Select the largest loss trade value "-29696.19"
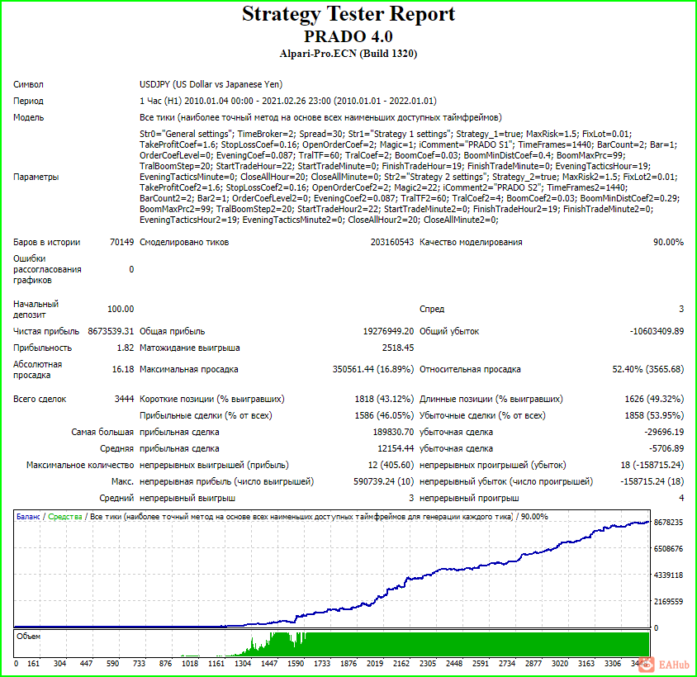The width and height of the screenshot is (697, 677). [x=664, y=432]
